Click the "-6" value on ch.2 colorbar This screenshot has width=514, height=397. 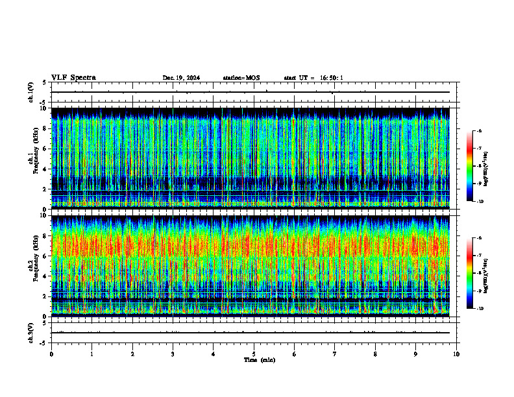click(479, 238)
